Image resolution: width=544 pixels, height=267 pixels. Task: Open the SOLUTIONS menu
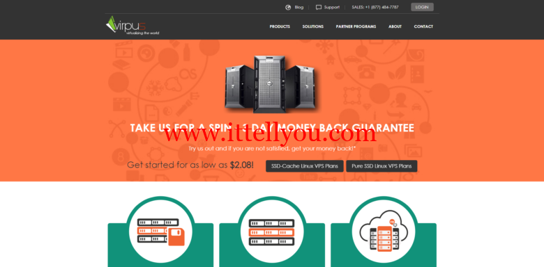312,26
